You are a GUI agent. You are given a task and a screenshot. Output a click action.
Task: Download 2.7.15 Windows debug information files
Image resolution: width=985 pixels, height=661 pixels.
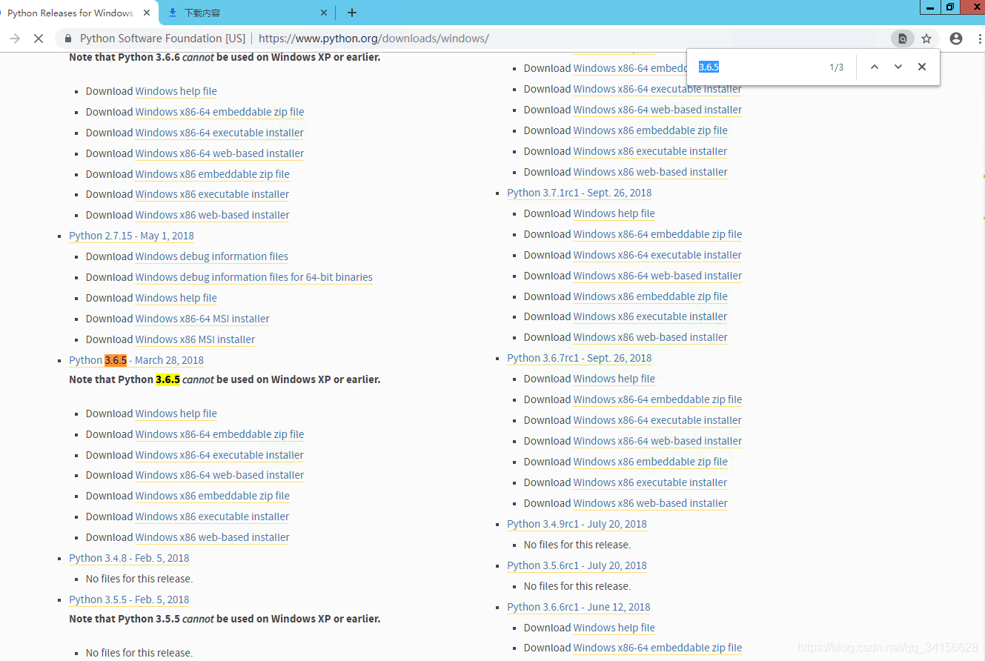(212, 256)
